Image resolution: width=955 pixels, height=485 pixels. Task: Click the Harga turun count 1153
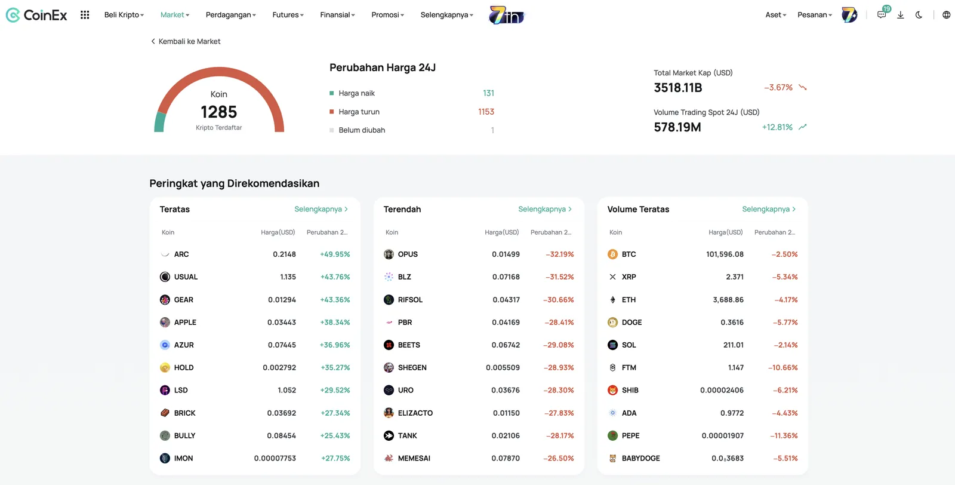click(486, 112)
